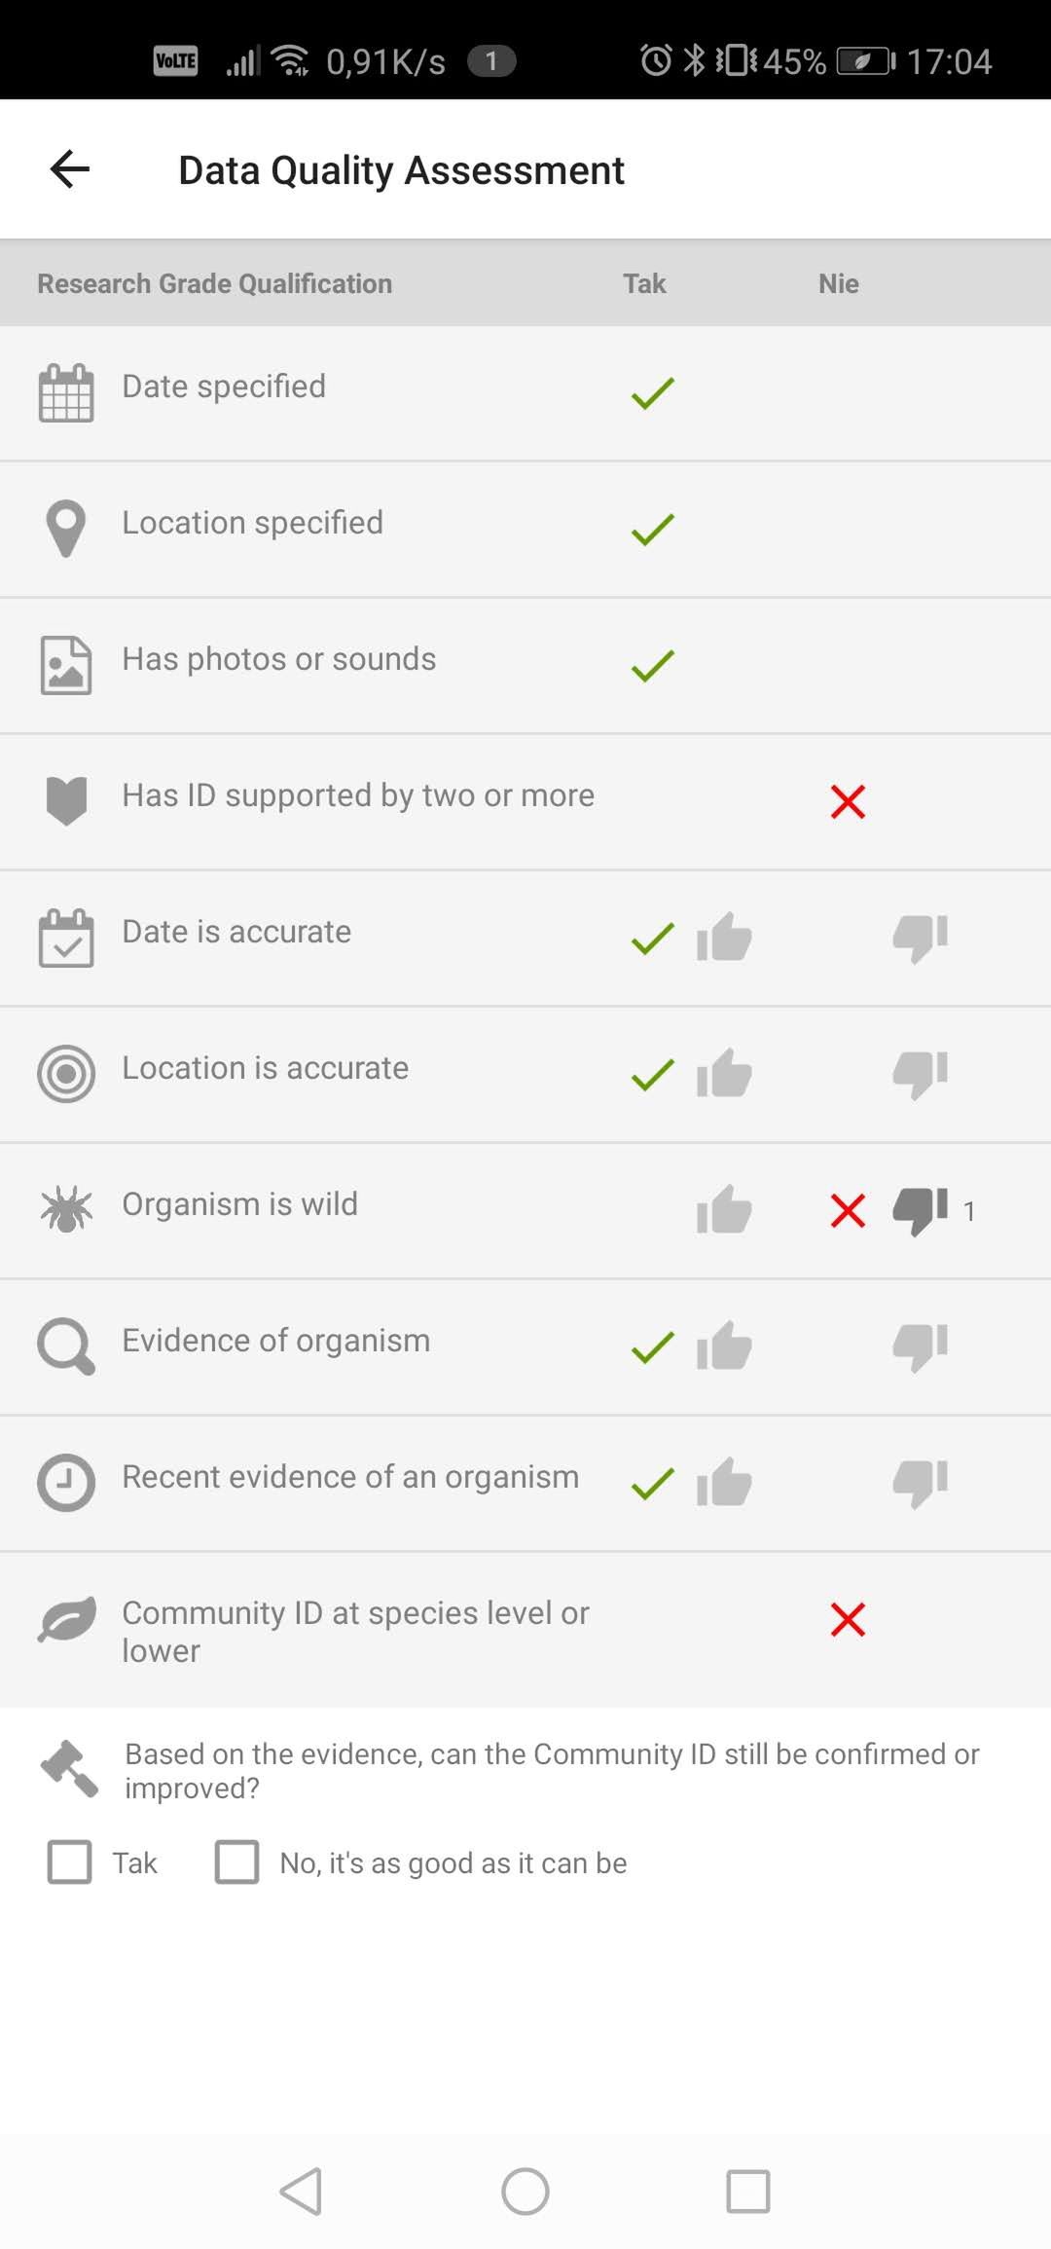Tap the Android back triangle button

301,2191
